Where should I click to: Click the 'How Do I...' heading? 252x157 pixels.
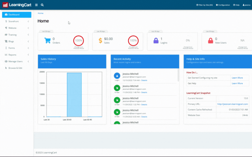pos(192,73)
